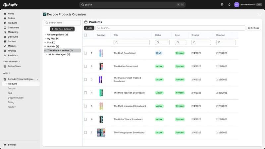Image resolution: width=265 pixels, height=149 pixels.
Task: Expand the Uncategorized (2) category
Action: [x=45, y=35]
